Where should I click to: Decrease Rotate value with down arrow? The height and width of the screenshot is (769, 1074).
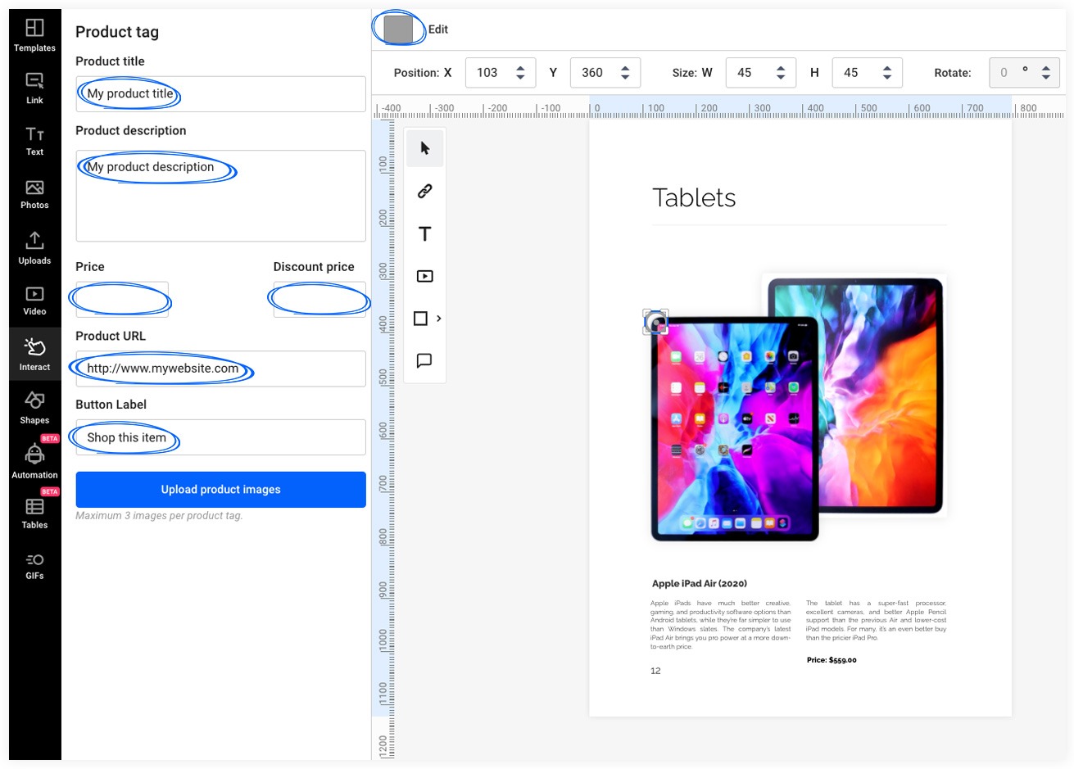point(1046,78)
